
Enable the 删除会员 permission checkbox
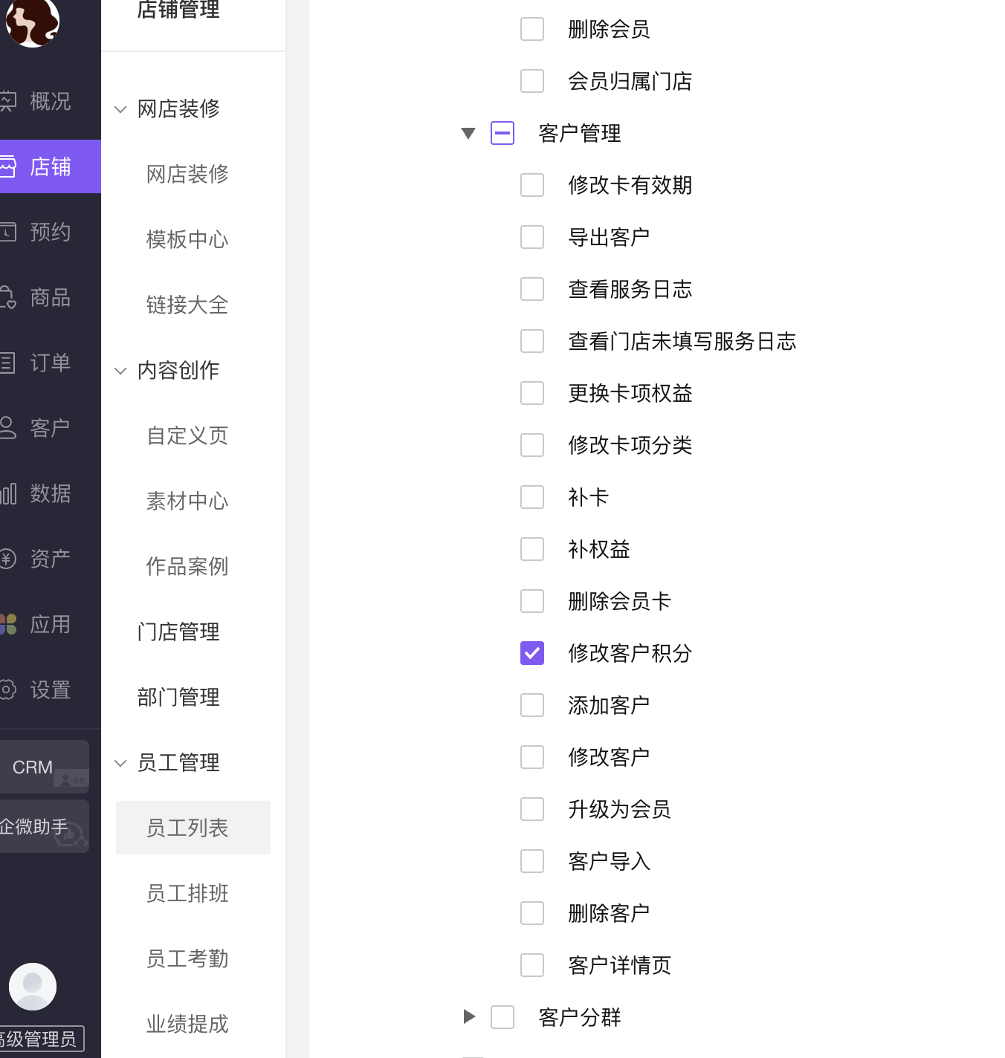coord(532,29)
